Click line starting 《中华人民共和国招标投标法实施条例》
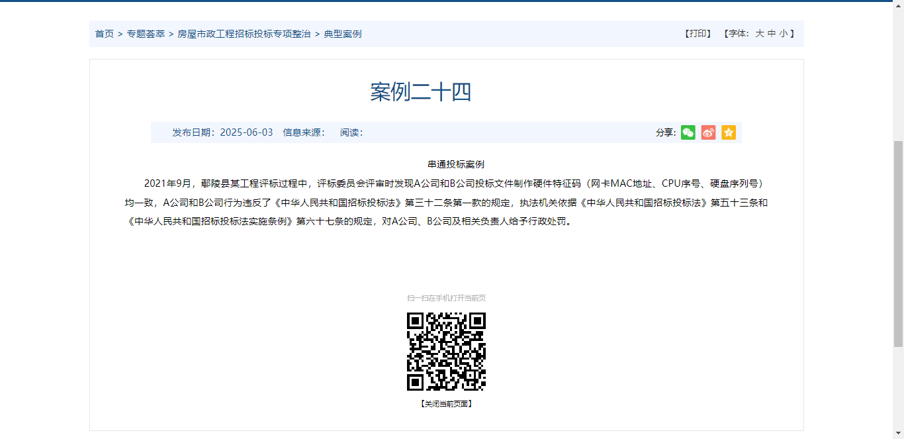This screenshot has width=904, height=439. [x=349, y=222]
